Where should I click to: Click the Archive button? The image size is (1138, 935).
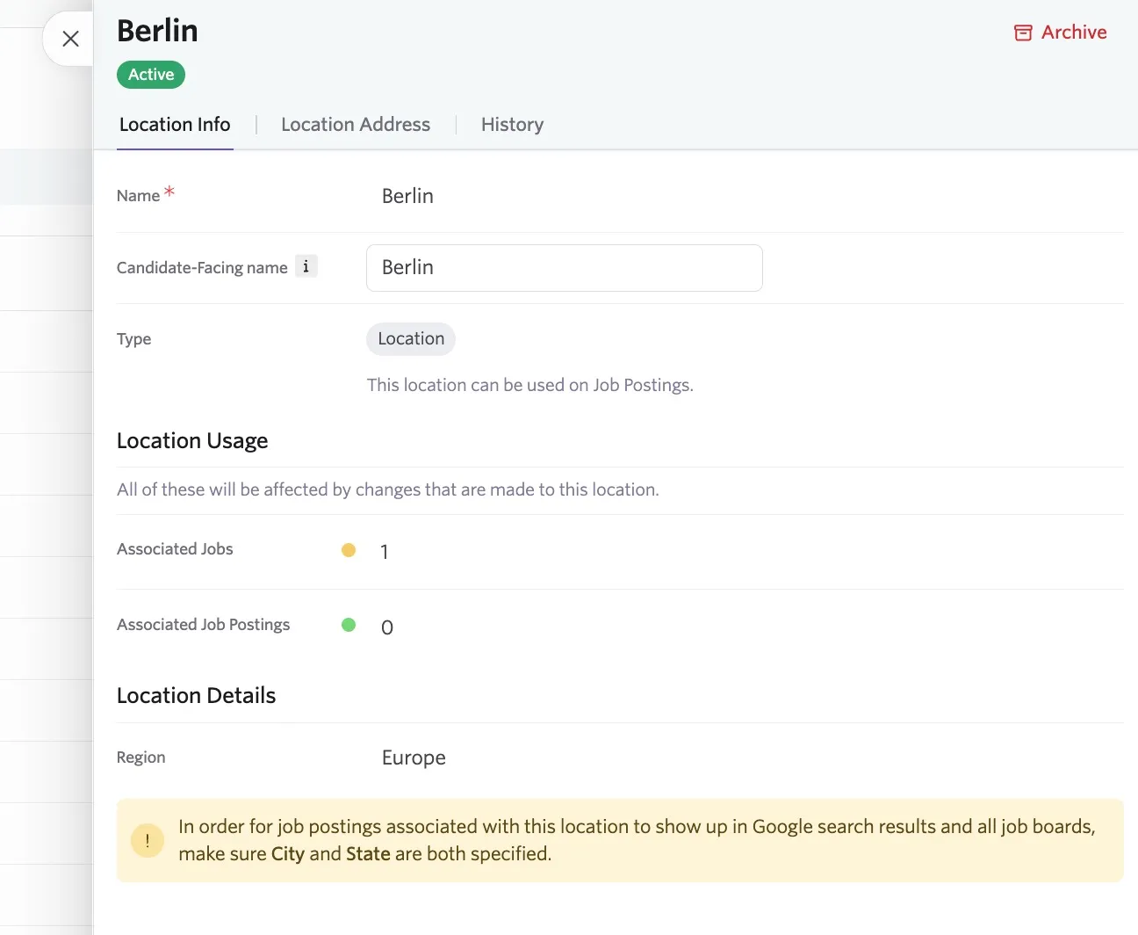click(1060, 33)
